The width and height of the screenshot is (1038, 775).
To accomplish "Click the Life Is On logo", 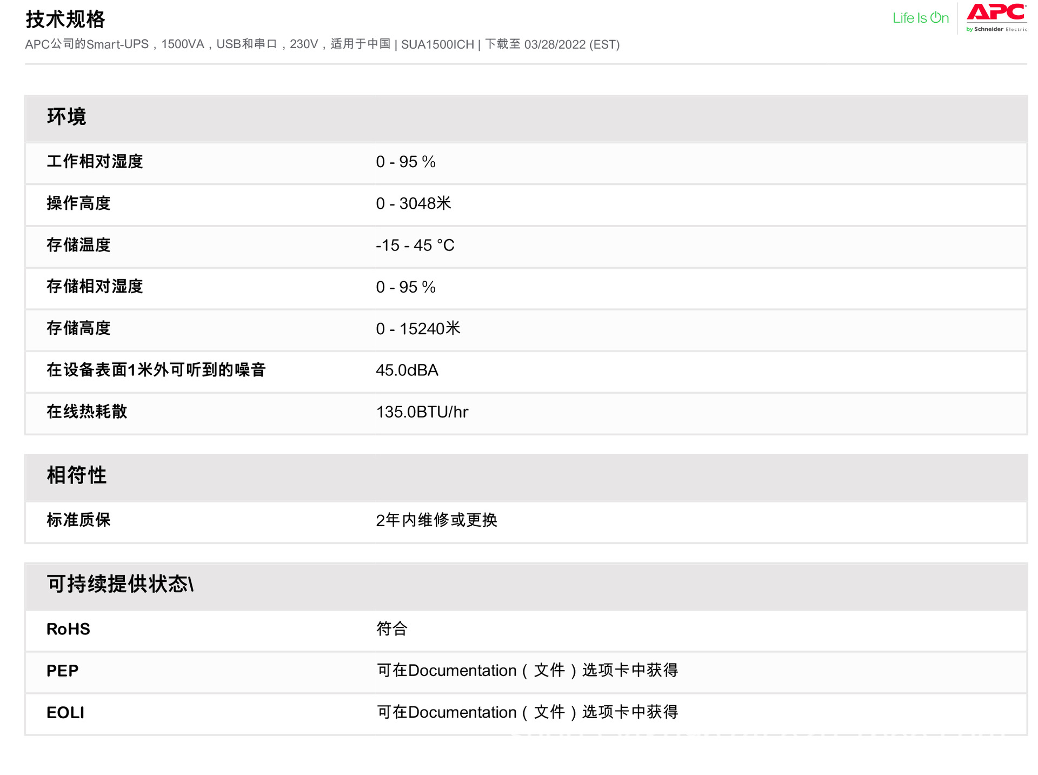I will pos(920,18).
